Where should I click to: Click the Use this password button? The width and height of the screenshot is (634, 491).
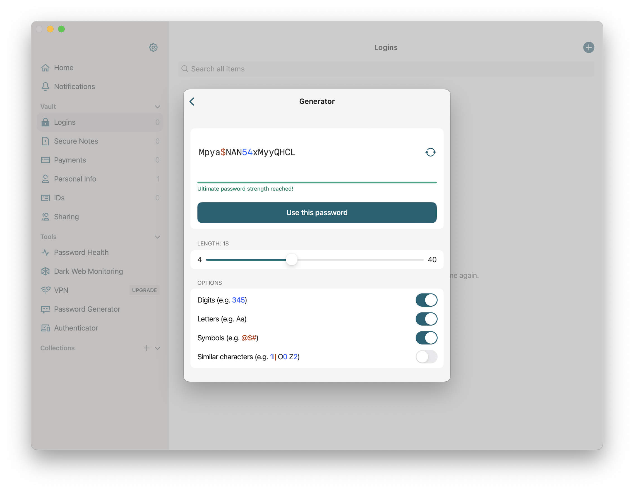point(317,212)
